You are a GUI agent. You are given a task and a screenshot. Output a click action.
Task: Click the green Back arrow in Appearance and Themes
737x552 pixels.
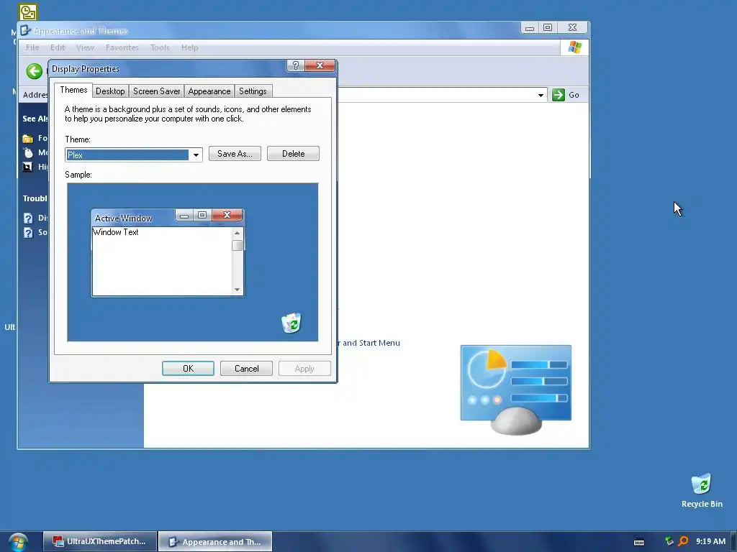pos(34,71)
